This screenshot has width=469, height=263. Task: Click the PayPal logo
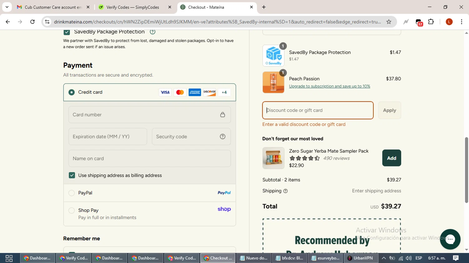click(x=224, y=193)
